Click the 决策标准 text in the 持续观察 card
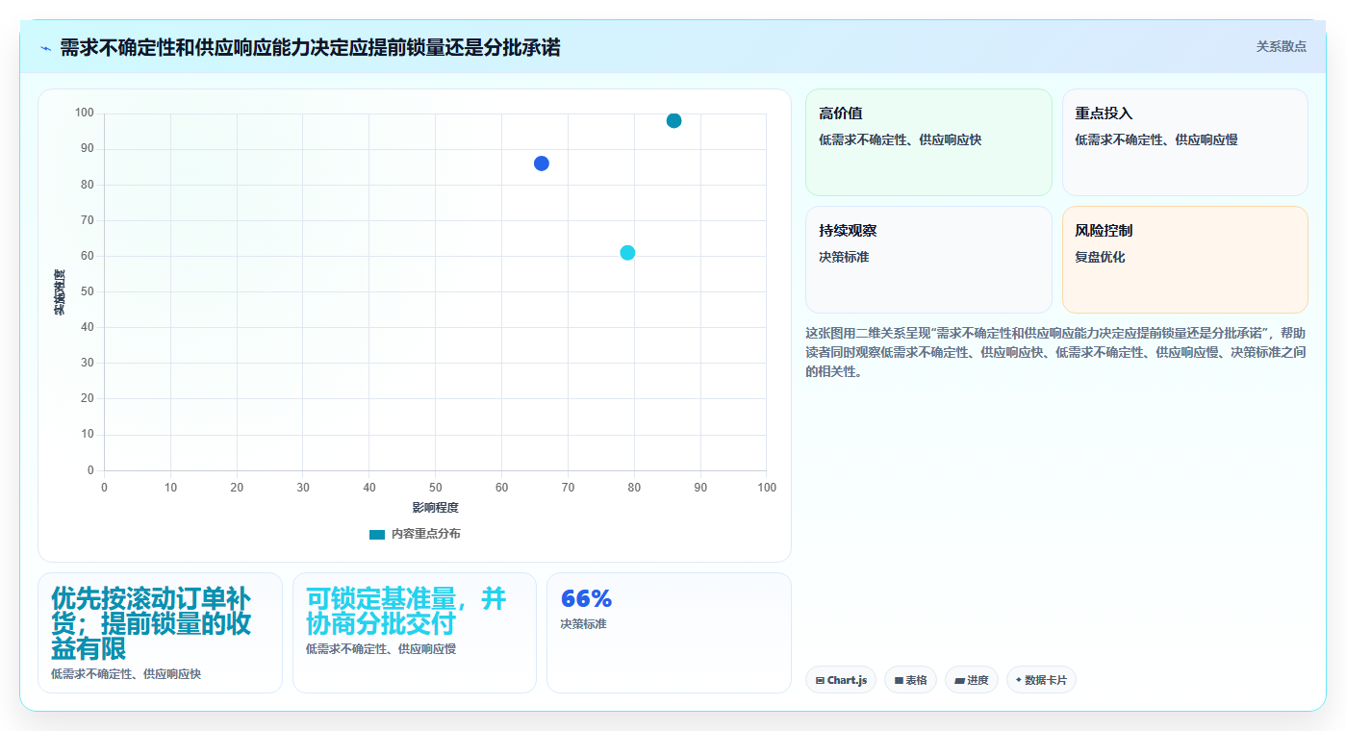 point(844,257)
